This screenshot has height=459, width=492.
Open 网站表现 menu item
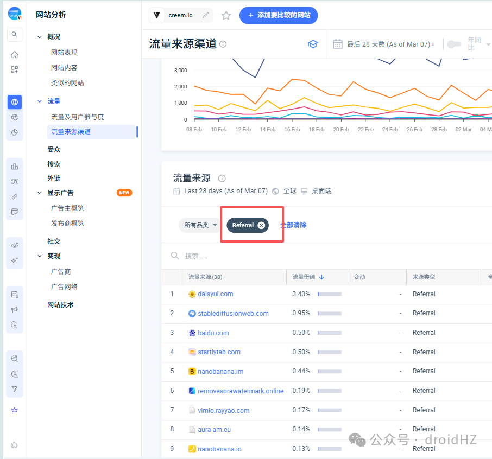click(x=64, y=53)
